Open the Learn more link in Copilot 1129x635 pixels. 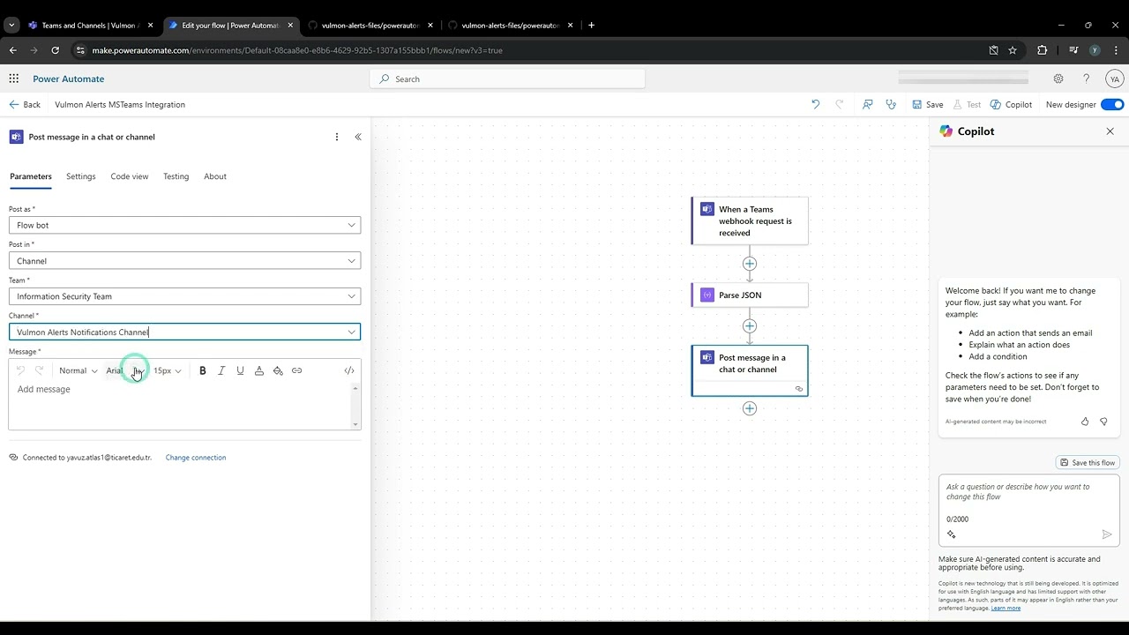[1006, 608]
